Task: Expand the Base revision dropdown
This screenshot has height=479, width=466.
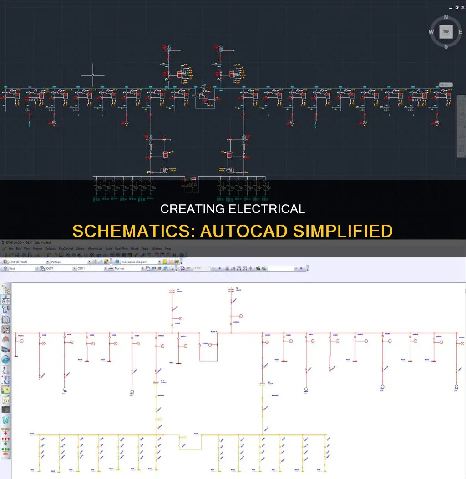Action: [37, 268]
